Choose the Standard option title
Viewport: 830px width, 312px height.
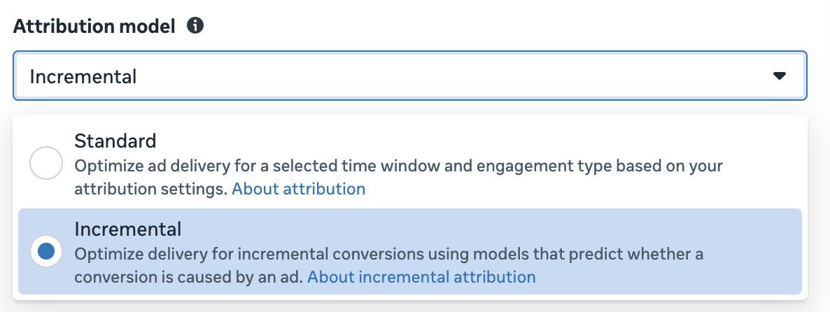point(115,141)
